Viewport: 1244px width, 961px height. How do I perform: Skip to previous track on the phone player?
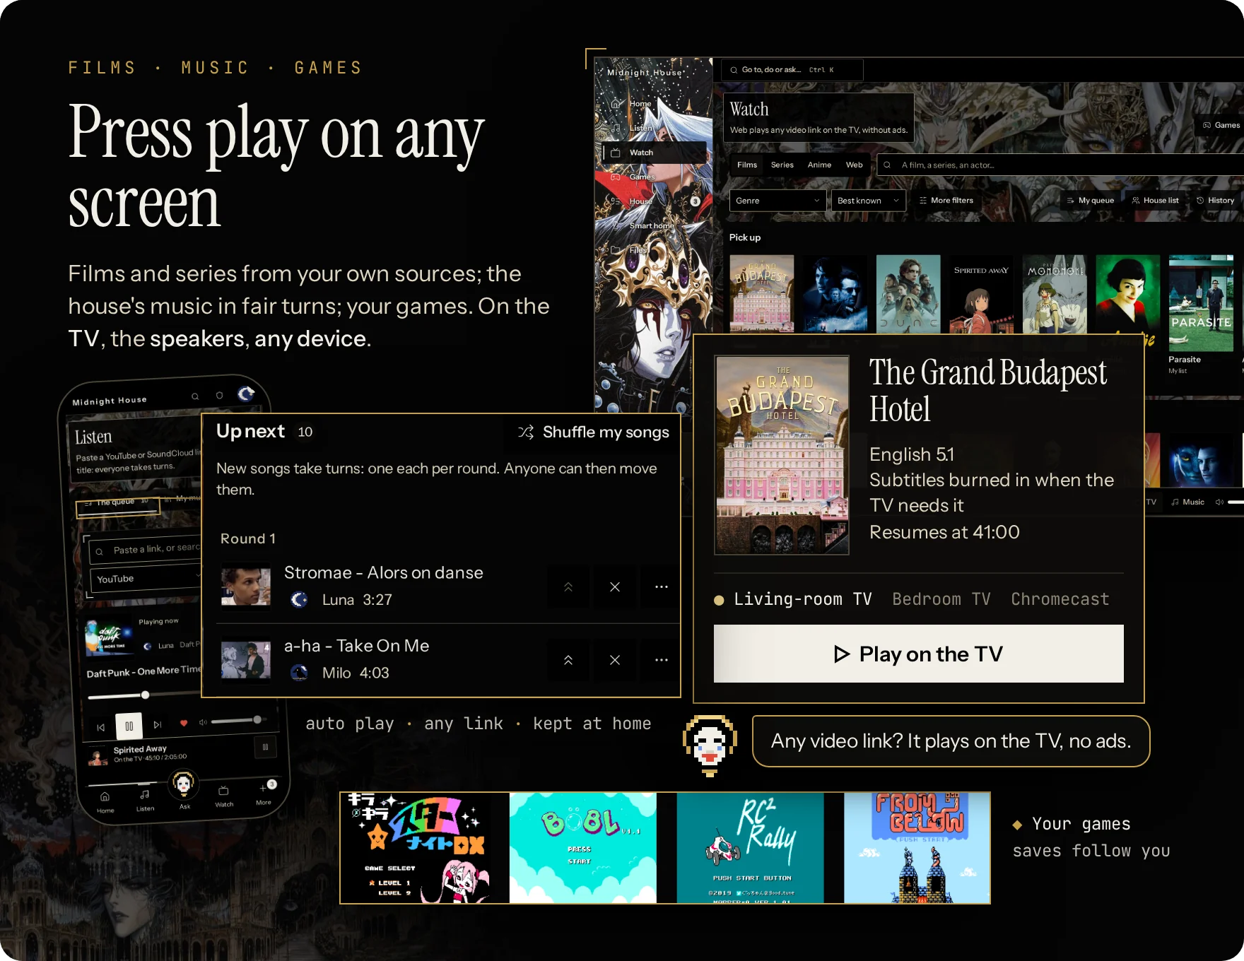tap(100, 727)
